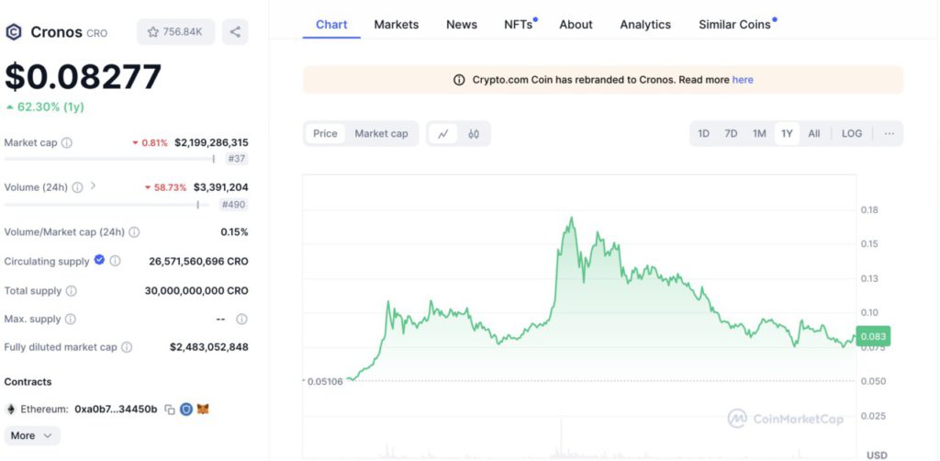Set chart range to 1Y
Image resolution: width=940 pixels, height=461 pixels.
click(787, 134)
